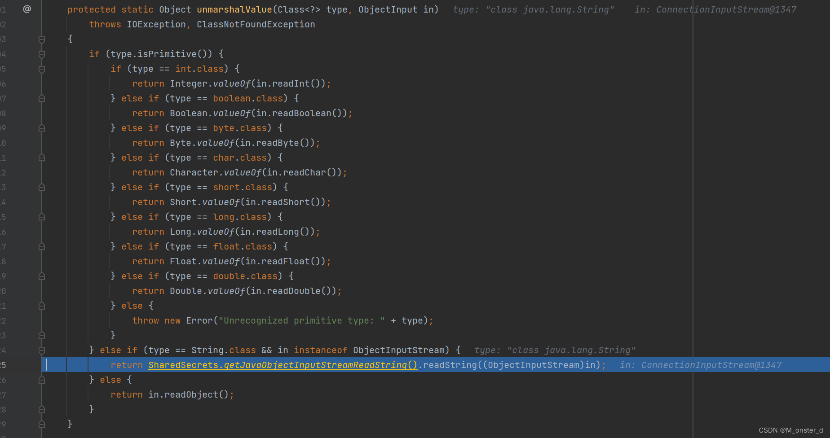
Task: Click the ClassNotFoundException in throws clause
Action: (256, 24)
